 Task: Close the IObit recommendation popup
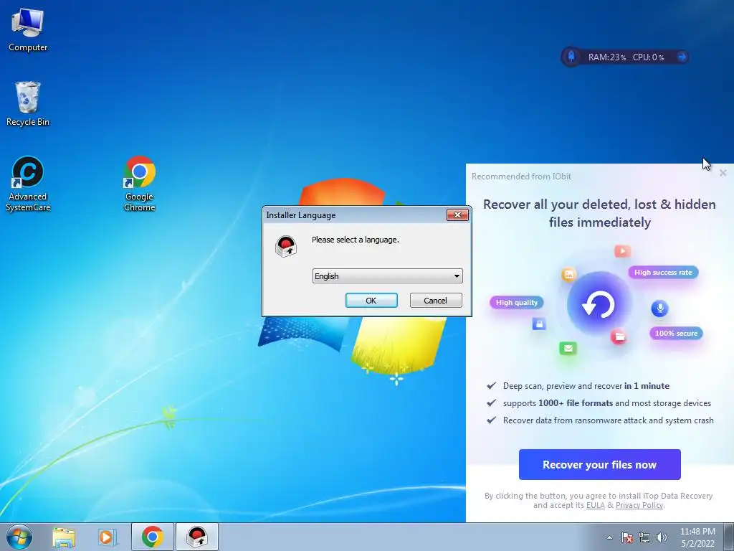coord(723,173)
